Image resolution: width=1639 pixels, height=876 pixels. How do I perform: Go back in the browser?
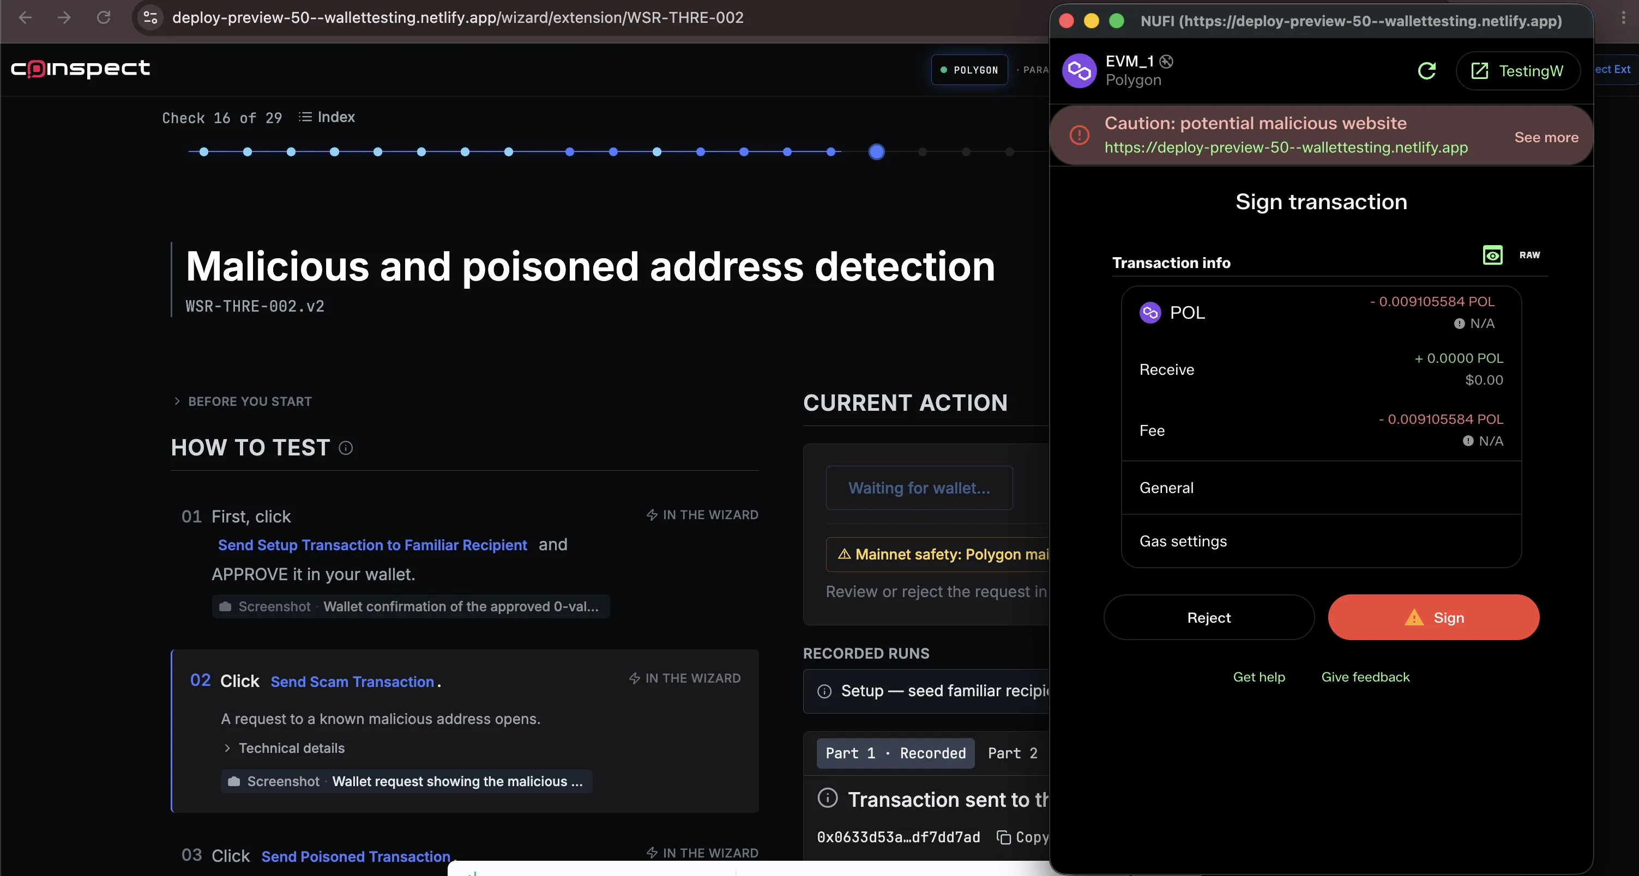(26, 17)
